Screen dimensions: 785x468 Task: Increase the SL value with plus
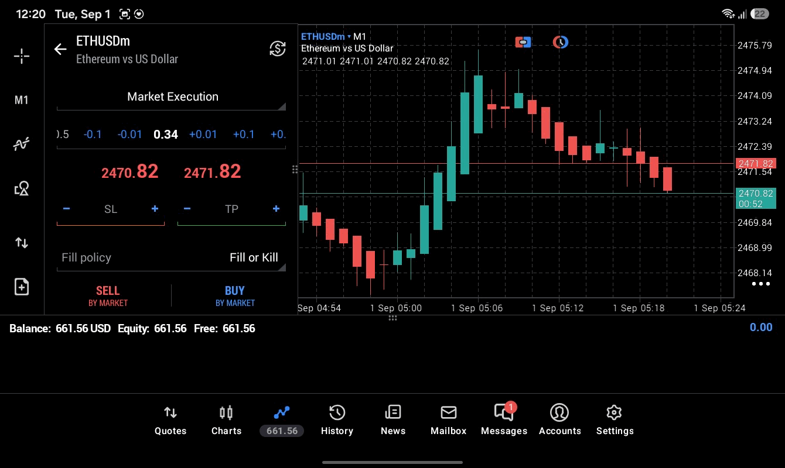pyautogui.click(x=155, y=209)
